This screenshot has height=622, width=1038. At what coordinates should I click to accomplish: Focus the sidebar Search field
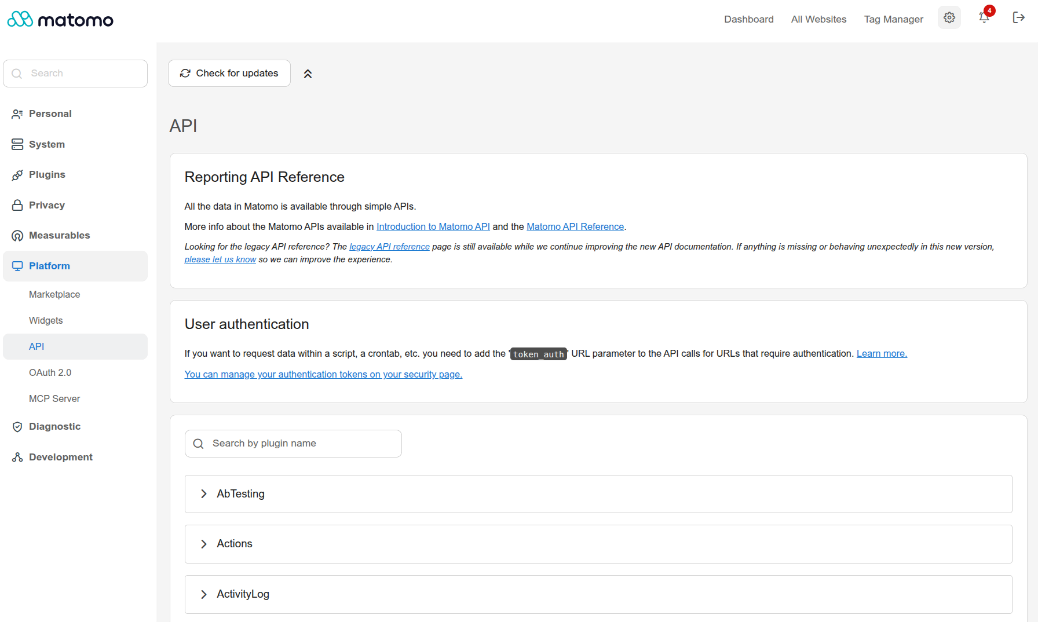point(75,74)
